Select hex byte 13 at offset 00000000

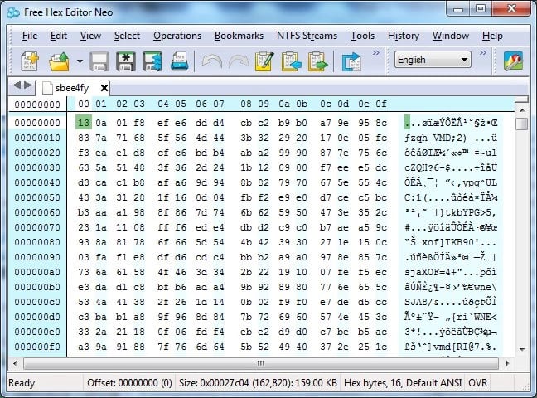[83, 123]
